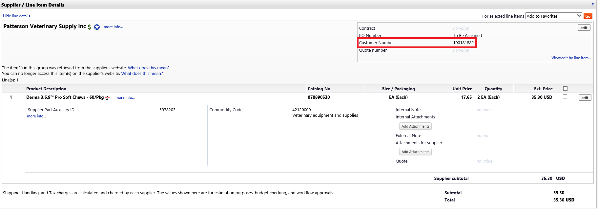Image resolution: width=598 pixels, height=209 pixels.
Task: Click more info under Supplier Part Auxiliary ID
Action: click(x=36, y=116)
